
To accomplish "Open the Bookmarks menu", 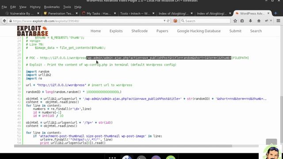I will (52, 7).
